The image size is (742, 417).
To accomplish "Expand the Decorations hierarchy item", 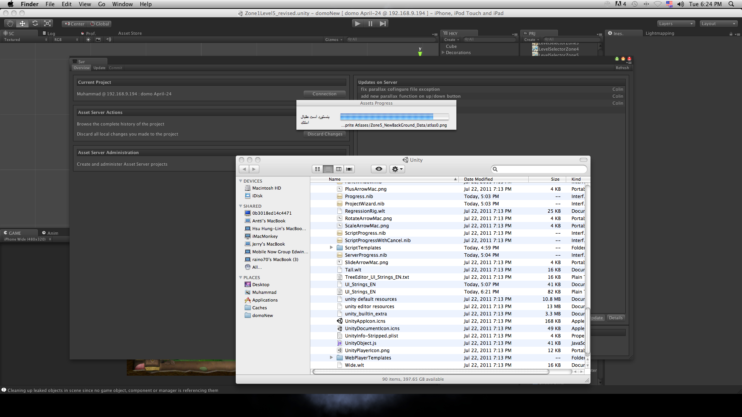I will (x=443, y=53).
